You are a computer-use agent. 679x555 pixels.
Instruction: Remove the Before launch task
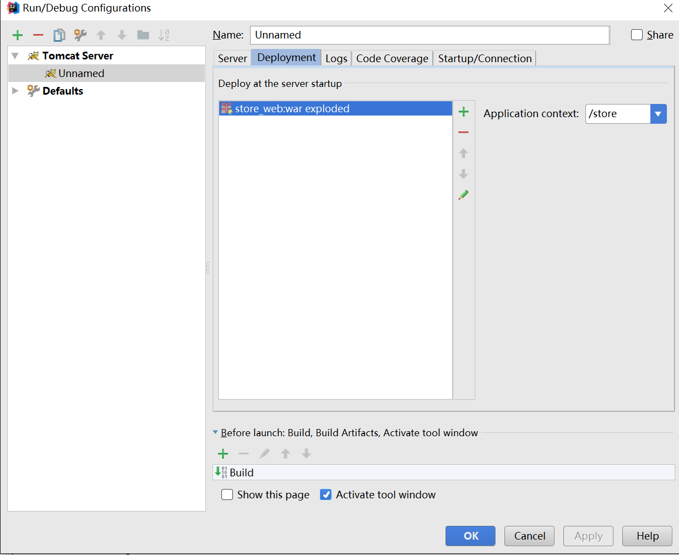pyautogui.click(x=243, y=454)
